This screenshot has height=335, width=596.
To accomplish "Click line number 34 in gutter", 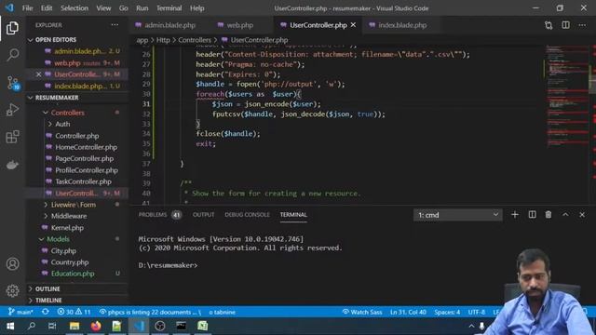I will 146,134.
